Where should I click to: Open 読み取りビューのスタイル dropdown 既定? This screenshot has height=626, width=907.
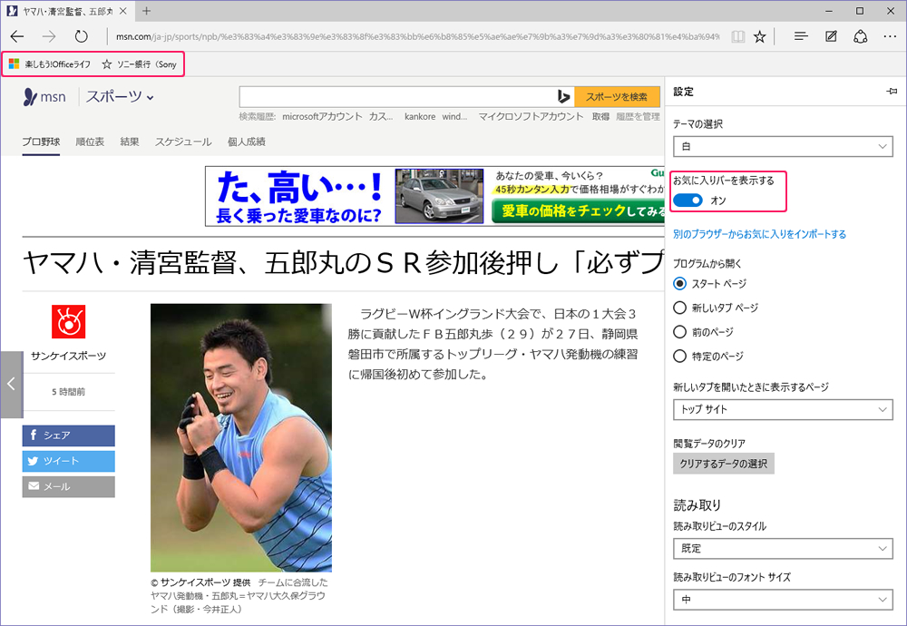pyautogui.click(x=783, y=549)
